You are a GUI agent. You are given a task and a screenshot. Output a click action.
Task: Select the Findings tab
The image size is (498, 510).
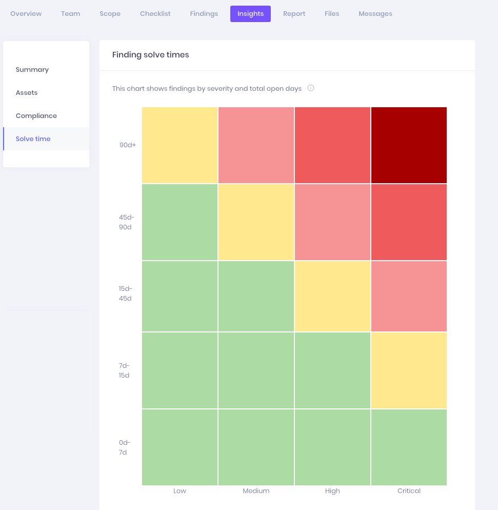[204, 14]
